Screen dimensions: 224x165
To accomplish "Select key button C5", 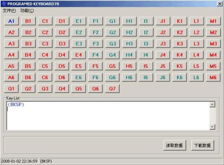I will click(45, 66).
